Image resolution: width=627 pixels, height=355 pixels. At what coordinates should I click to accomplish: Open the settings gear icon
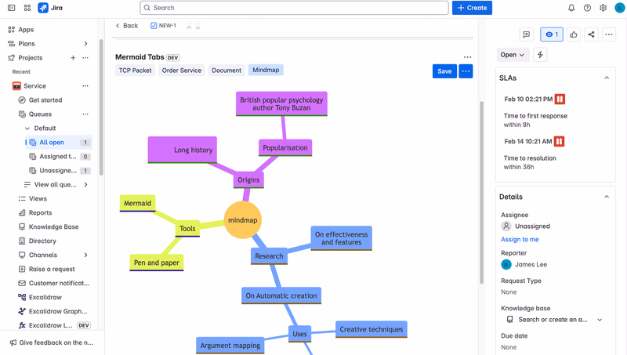(603, 8)
